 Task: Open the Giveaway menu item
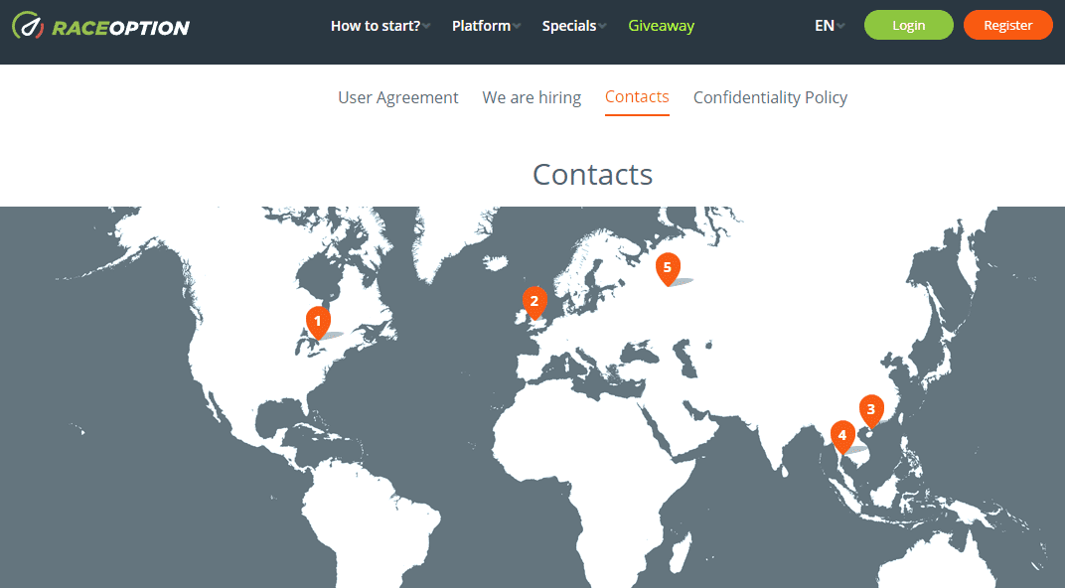coord(661,26)
